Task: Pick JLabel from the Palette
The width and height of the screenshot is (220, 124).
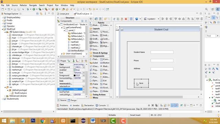Action: [94, 63]
